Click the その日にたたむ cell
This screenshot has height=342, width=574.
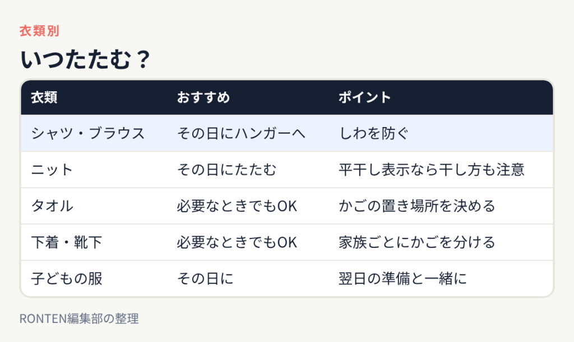(226, 170)
